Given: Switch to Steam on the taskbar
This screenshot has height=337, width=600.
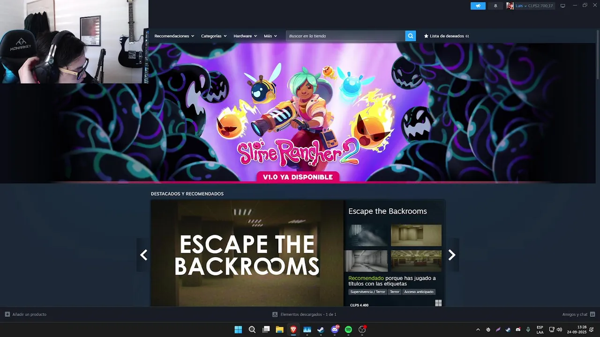Looking at the screenshot, I should (321, 330).
